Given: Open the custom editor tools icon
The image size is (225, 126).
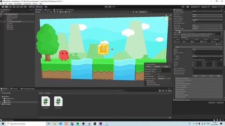Looking at the screenshot, I should [25, 7].
